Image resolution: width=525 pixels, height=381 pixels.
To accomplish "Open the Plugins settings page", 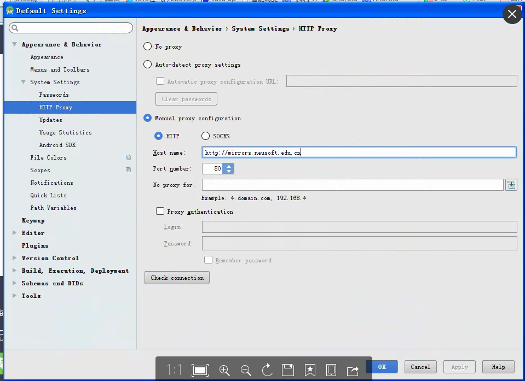I will [x=35, y=245].
